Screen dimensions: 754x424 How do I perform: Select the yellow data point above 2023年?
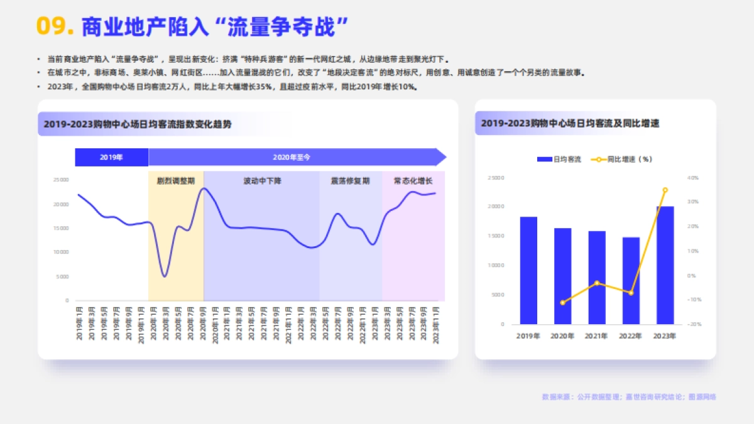(x=665, y=189)
